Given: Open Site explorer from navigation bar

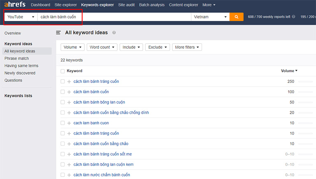Looking at the screenshot, I should (66, 5).
